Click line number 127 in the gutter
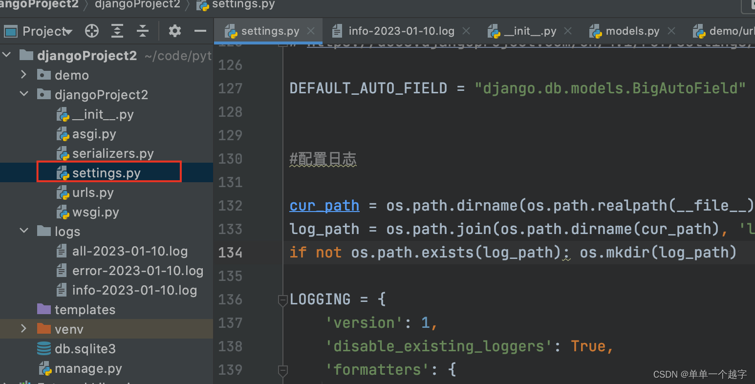755x384 pixels. [x=230, y=88]
